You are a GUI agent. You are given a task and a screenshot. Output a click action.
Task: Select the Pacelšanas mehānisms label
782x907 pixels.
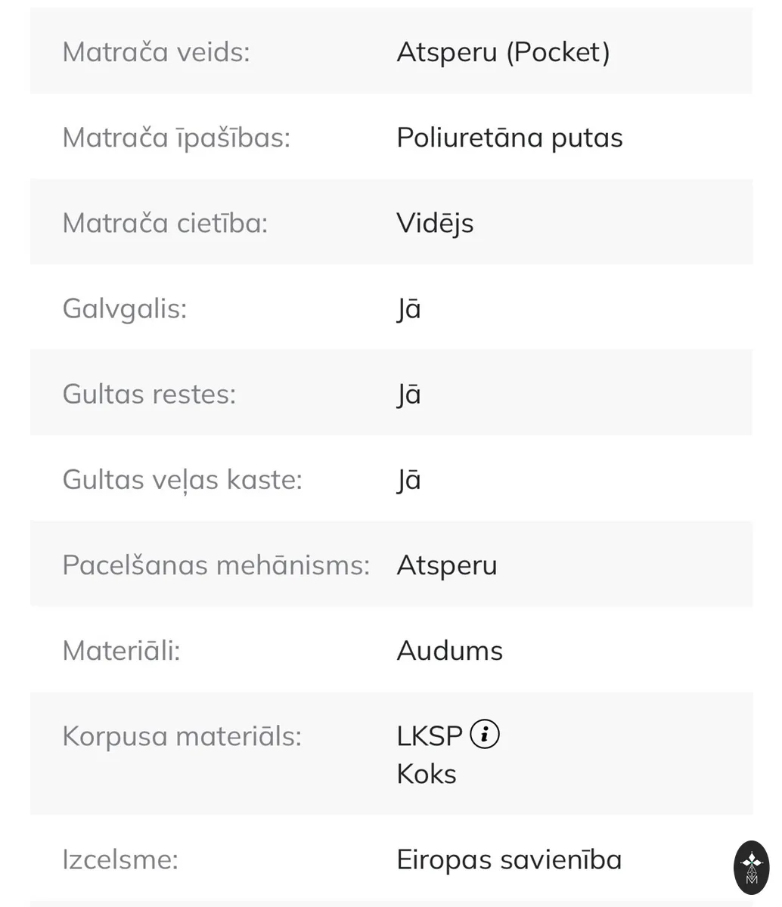[216, 565]
